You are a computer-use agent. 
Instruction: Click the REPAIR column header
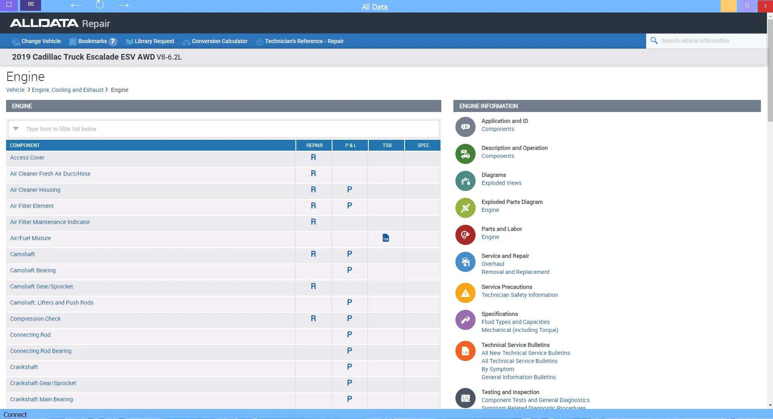314,145
